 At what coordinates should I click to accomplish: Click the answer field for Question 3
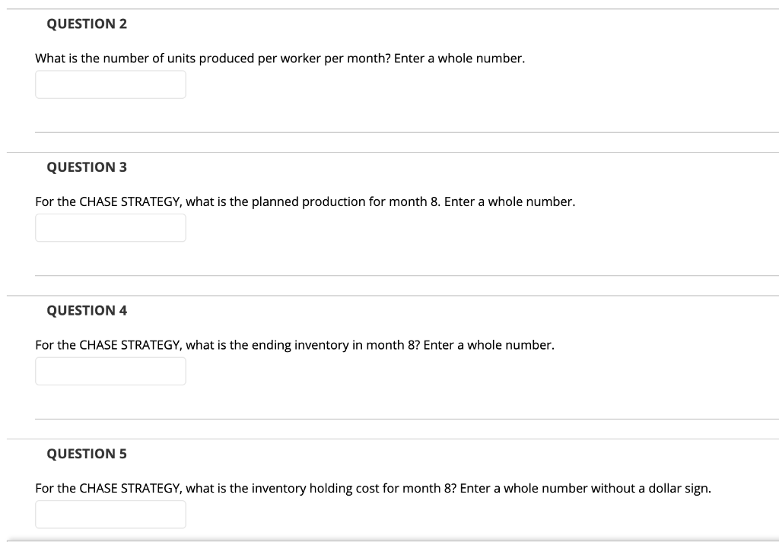[110, 227]
